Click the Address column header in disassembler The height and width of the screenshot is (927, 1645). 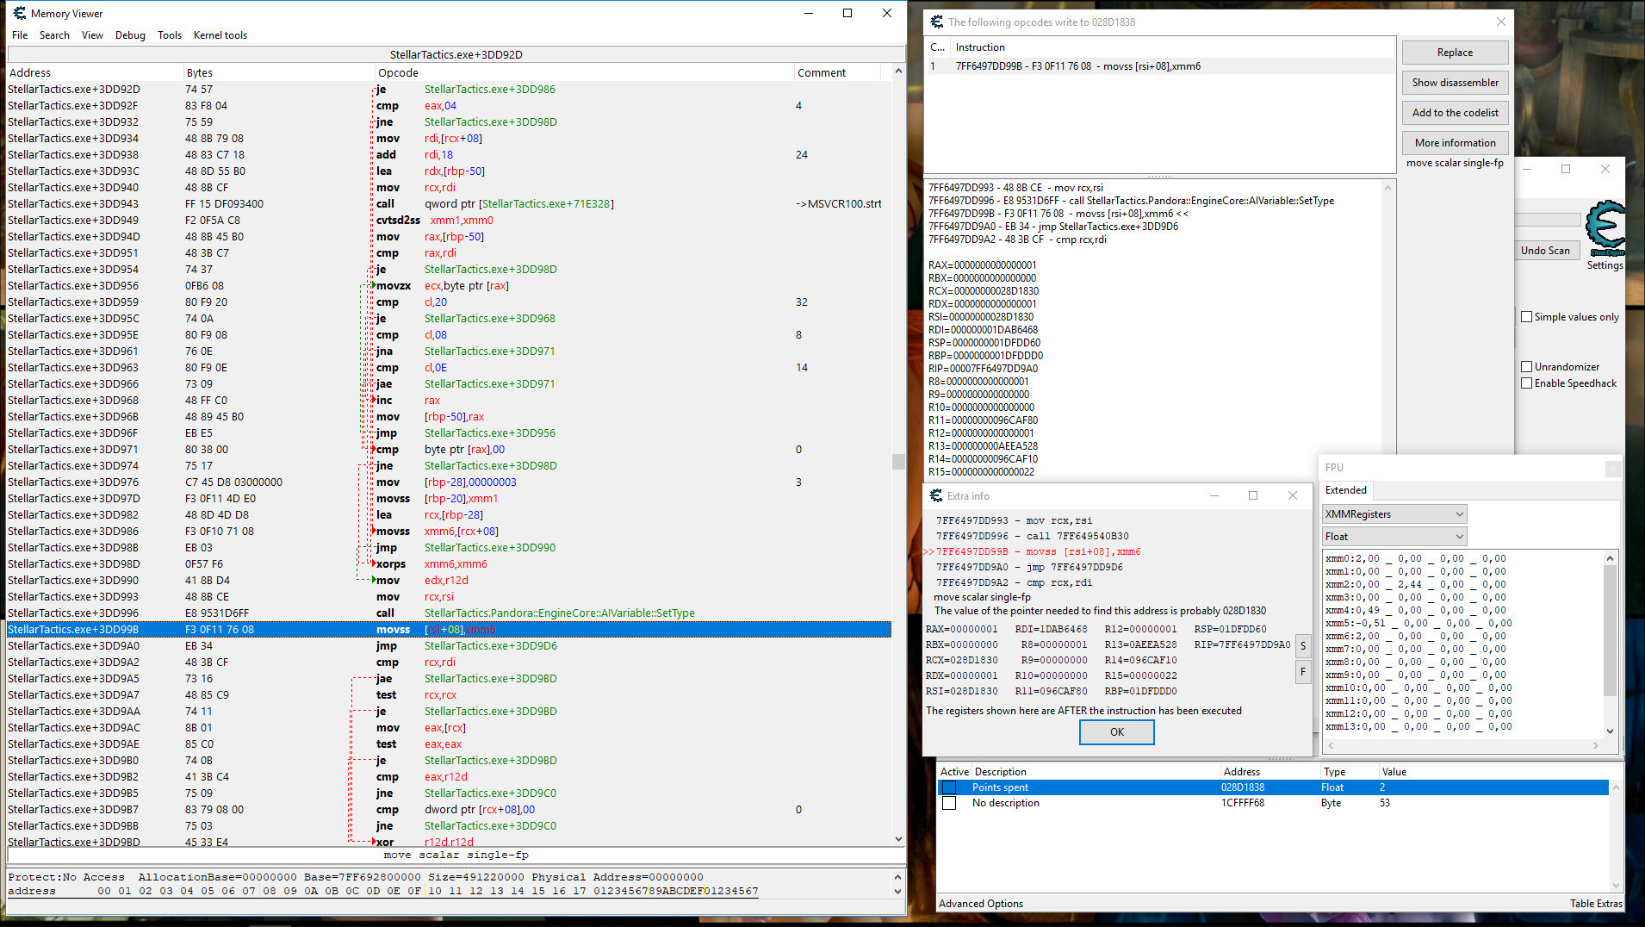click(95, 73)
